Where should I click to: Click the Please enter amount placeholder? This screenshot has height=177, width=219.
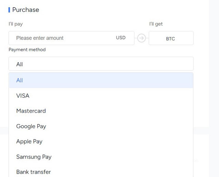40,38
